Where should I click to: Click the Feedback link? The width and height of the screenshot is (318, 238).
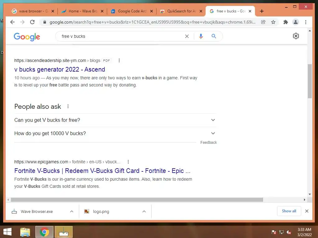coord(208,143)
